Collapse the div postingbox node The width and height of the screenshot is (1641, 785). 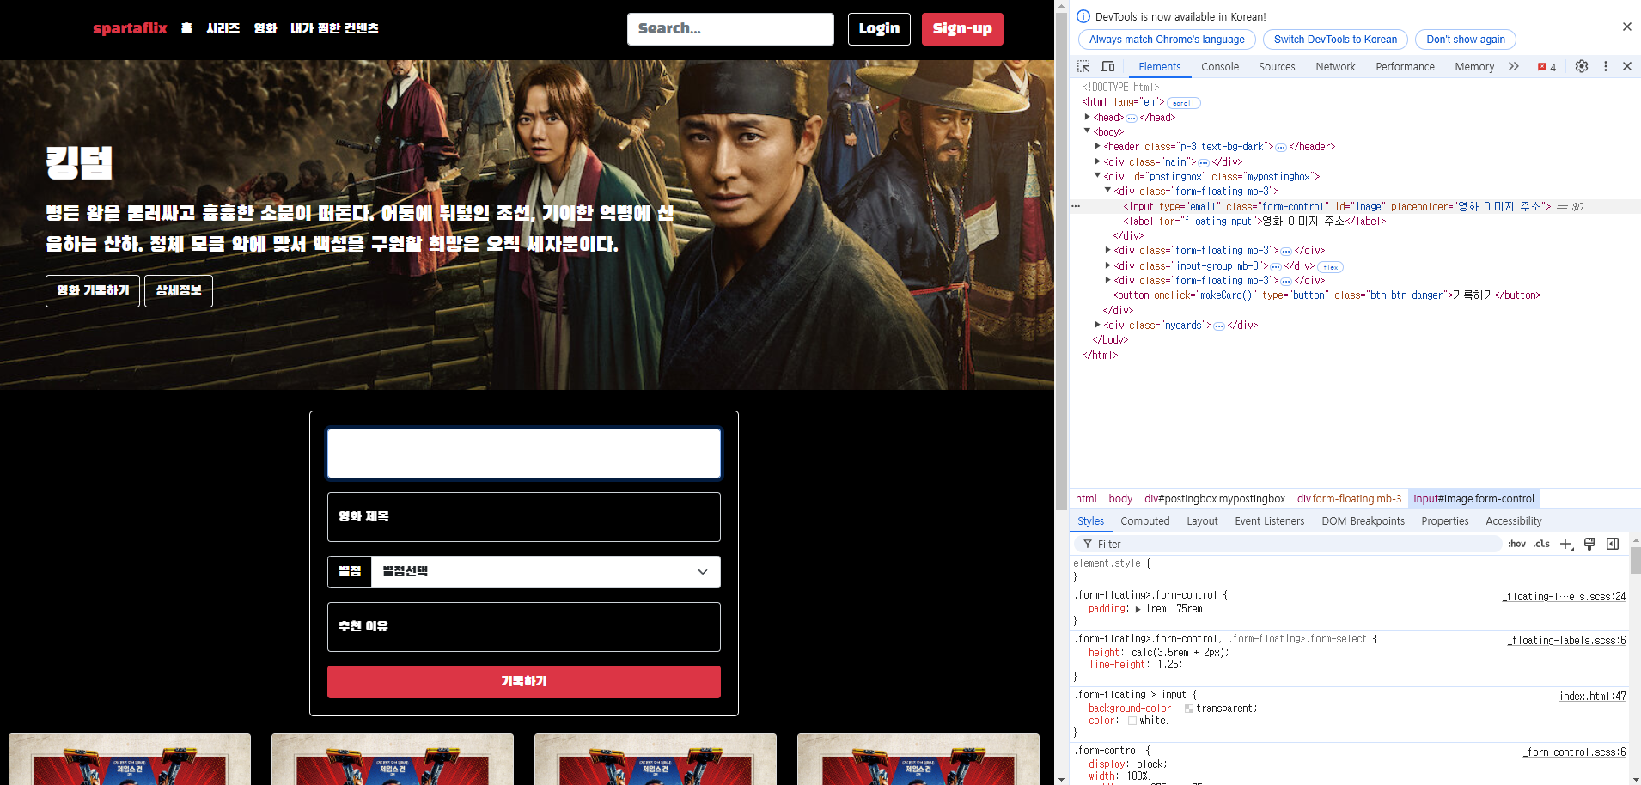1098,176
